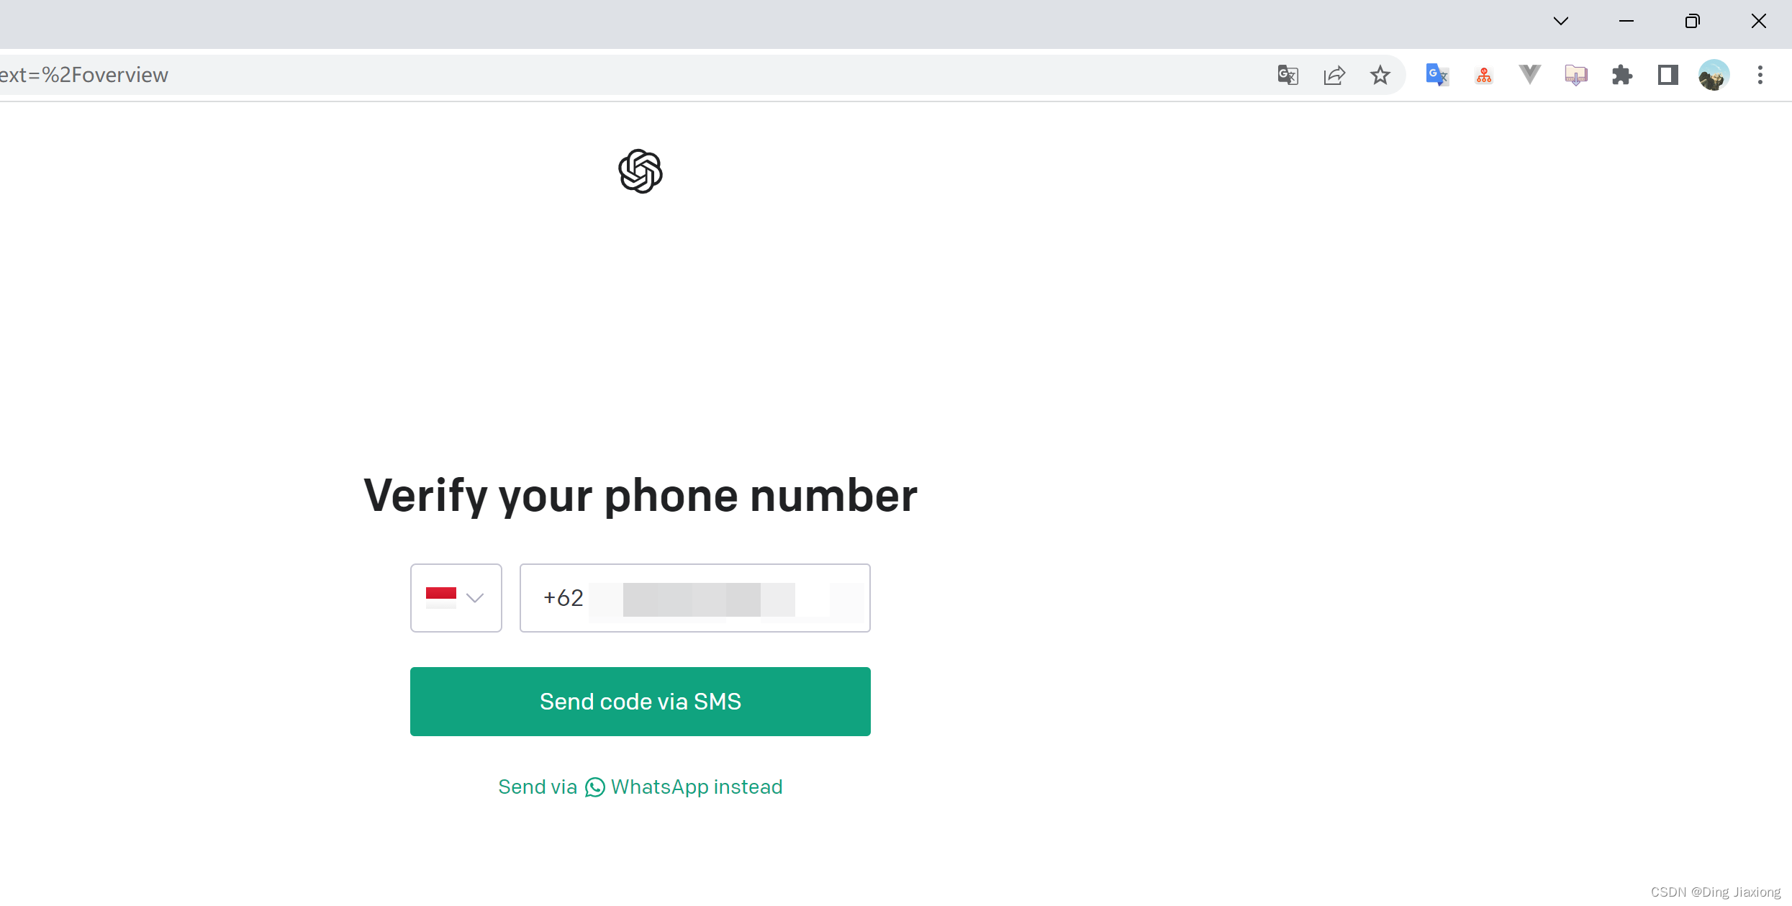Select Indonesia flag dropdown selector
This screenshot has height=906, width=1792.
point(456,597)
